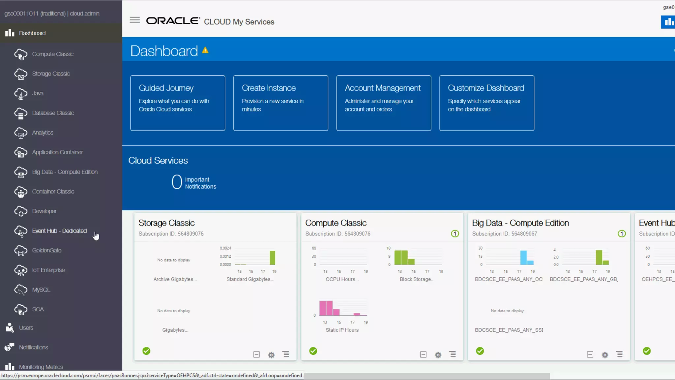Open Users section in sidebar
The image size is (675, 380).
(26, 328)
